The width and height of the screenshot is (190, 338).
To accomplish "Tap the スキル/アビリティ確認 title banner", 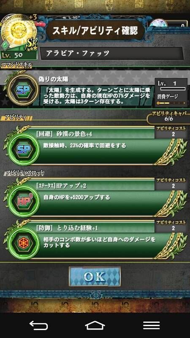I will [x=95, y=31].
